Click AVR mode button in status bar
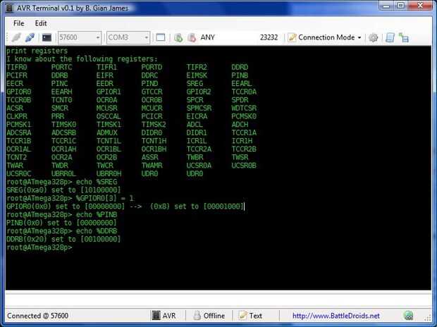The image size is (437, 327). [x=164, y=316]
